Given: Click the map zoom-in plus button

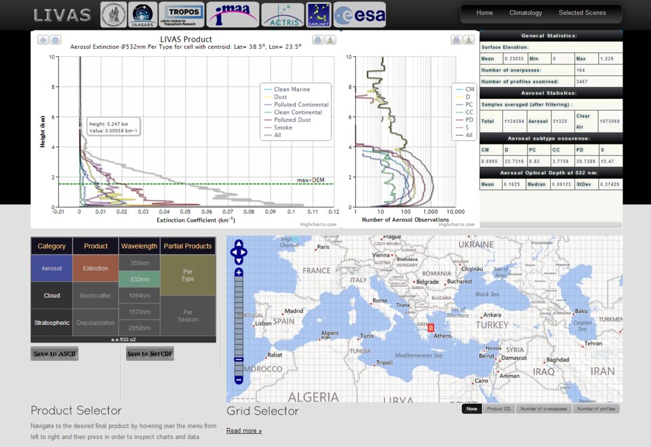Looking at the screenshot, I should click(238, 273).
